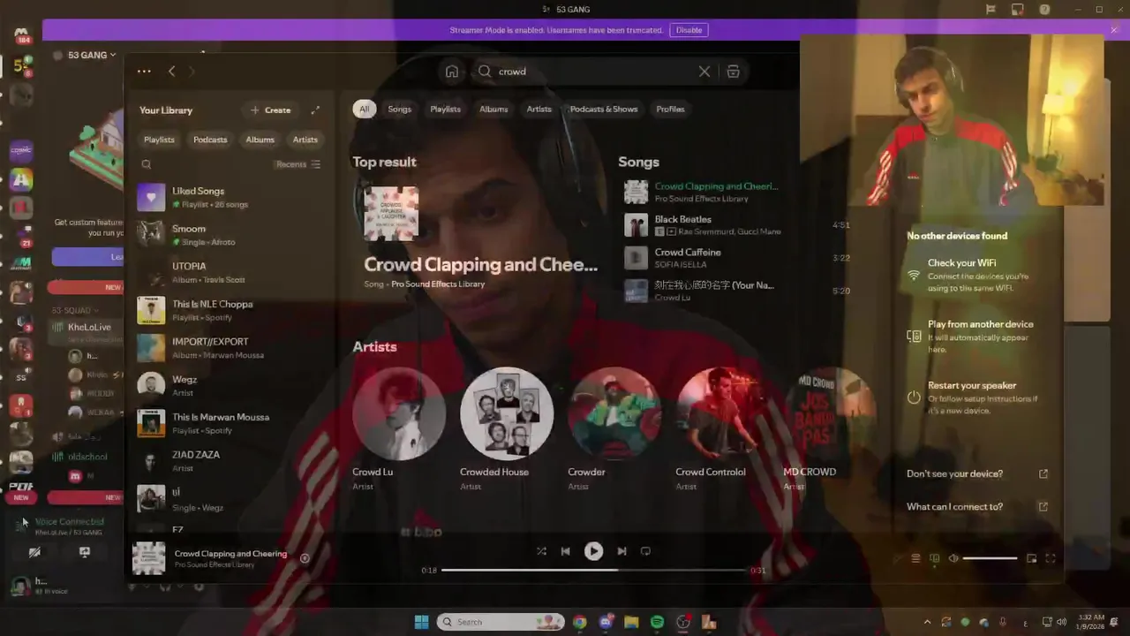Clear the Spotify search with X icon
Screen dimensions: 1130x636
pyautogui.click(x=704, y=72)
